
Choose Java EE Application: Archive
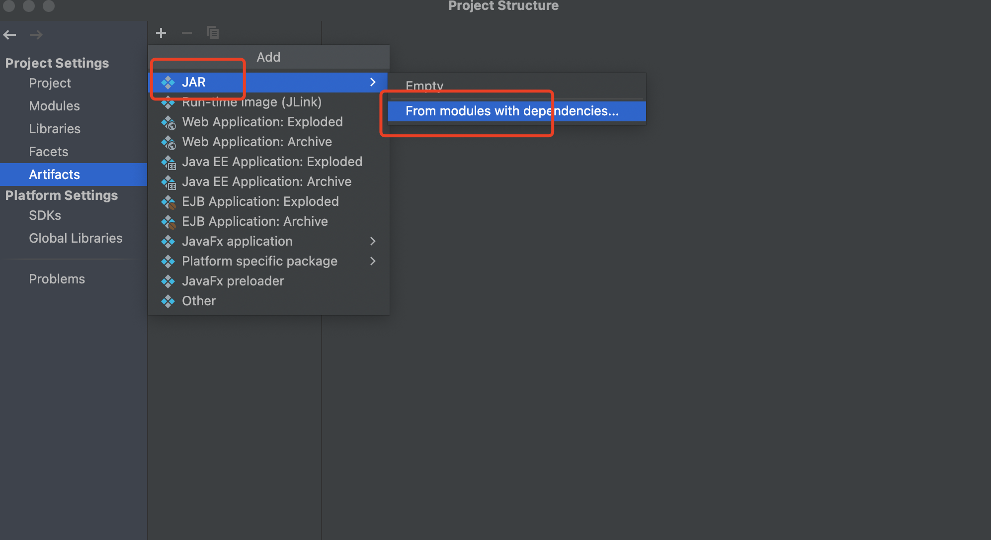pos(269,181)
